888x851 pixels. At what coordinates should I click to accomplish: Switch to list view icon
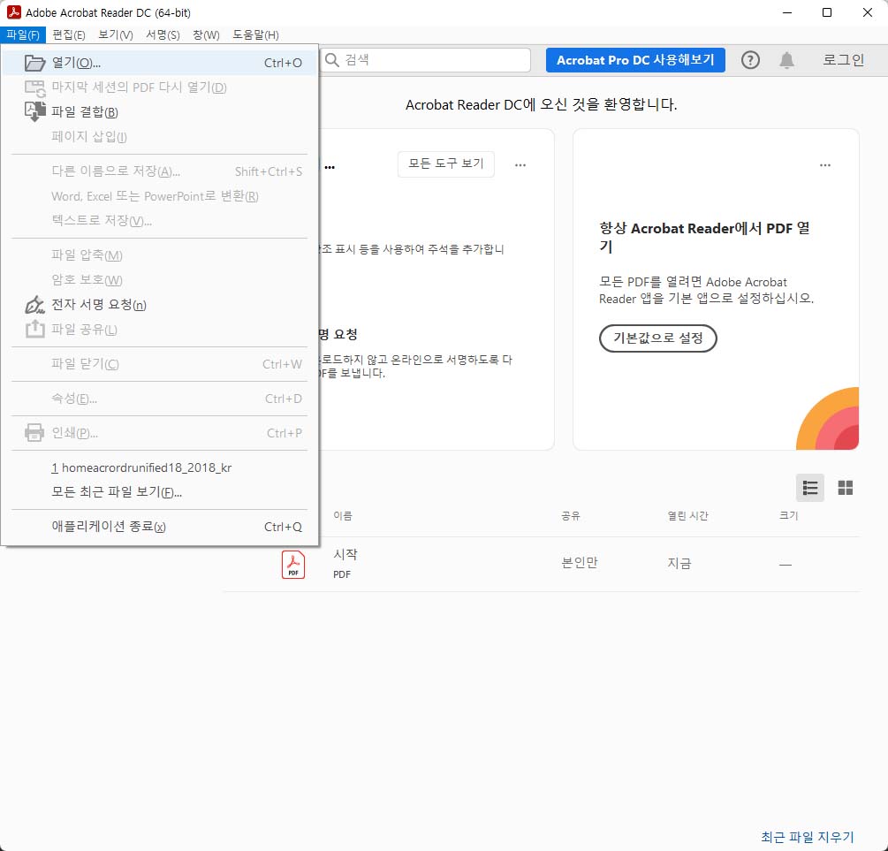point(810,488)
